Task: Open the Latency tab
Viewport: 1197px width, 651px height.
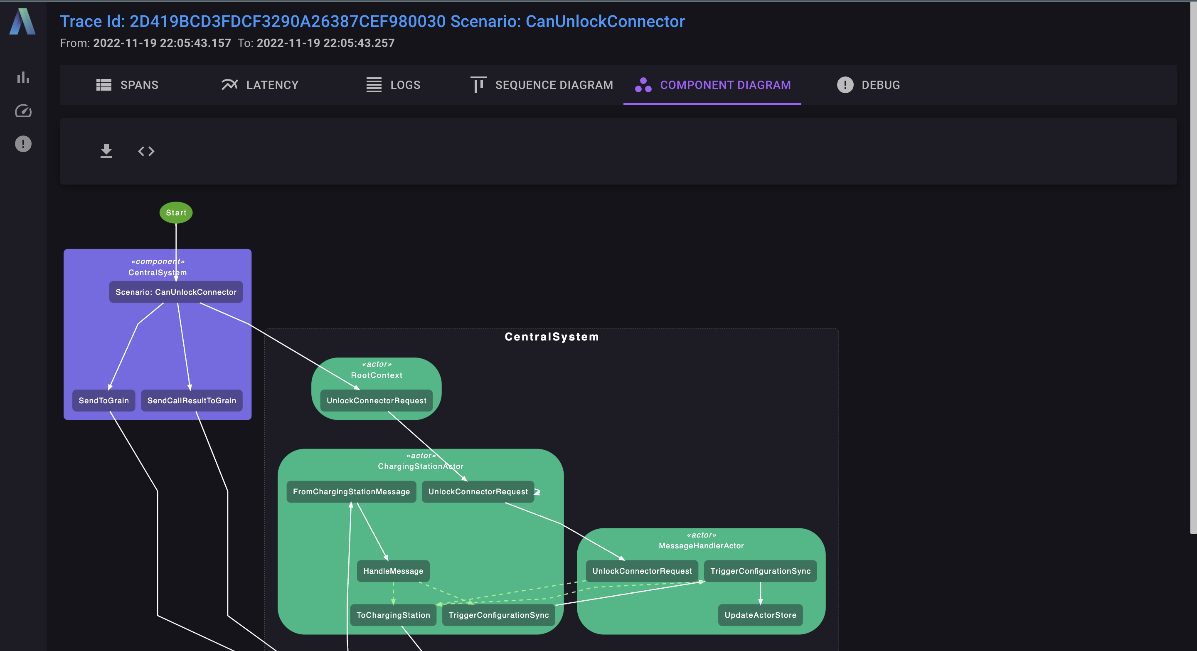Action: coord(260,85)
